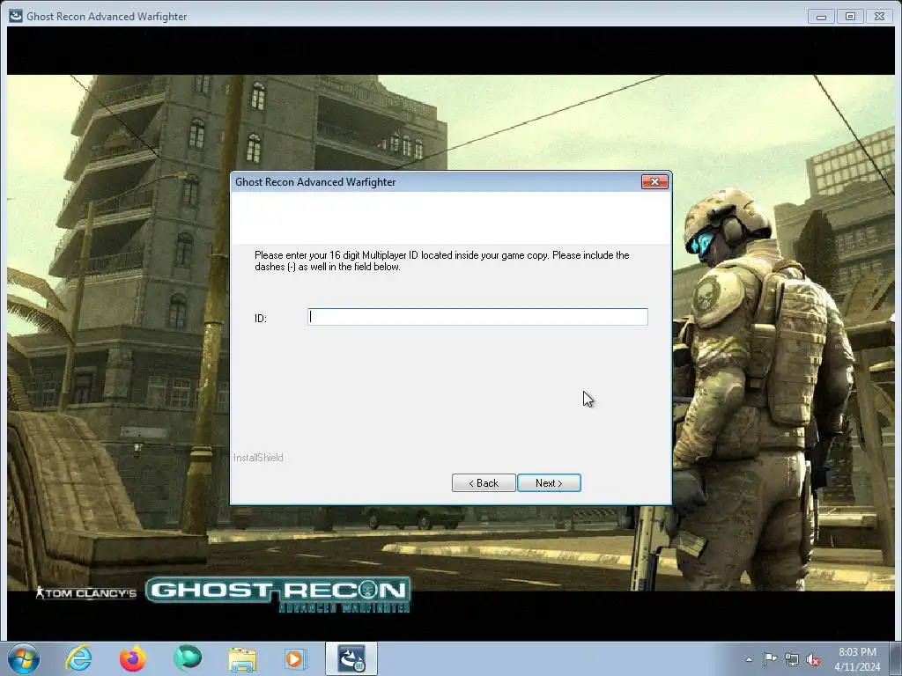Click the 'ID:' label in the dialog
This screenshot has height=676, width=902.
tap(261, 318)
